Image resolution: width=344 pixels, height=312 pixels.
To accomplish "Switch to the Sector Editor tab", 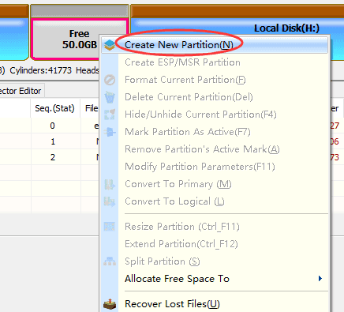I will click(x=21, y=91).
